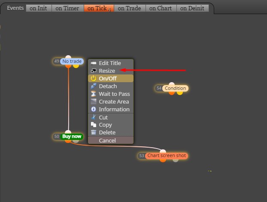Click orange output connector of Chart screen shot
Screen dimensions: 267x202
[163, 160]
